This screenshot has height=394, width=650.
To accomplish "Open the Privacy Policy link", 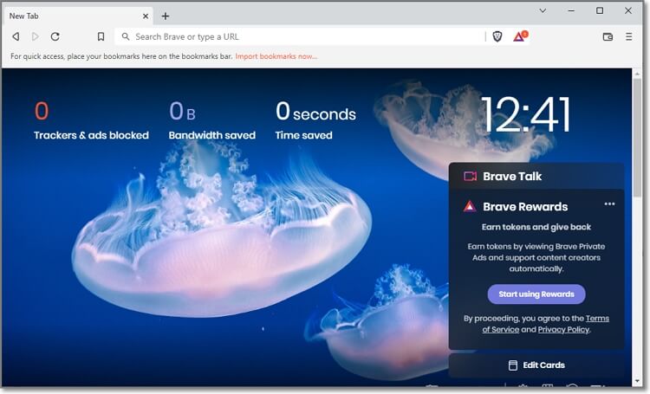I will [x=563, y=330].
